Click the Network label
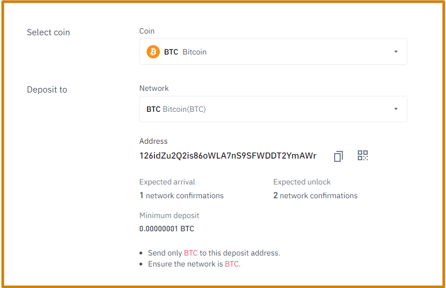446x288 pixels. (154, 88)
